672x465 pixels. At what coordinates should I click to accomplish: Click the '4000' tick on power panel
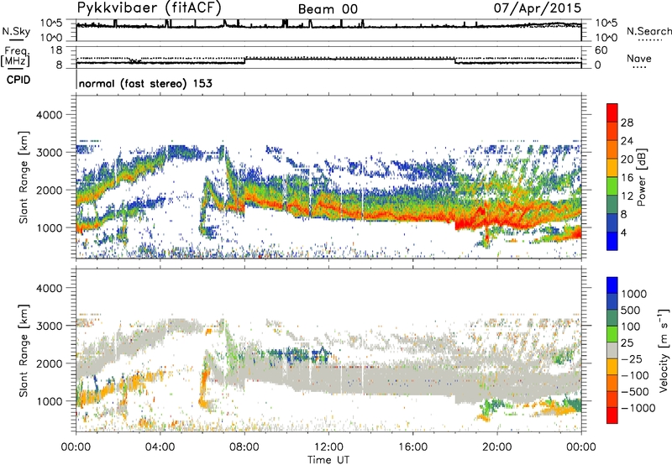click(49, 115)
